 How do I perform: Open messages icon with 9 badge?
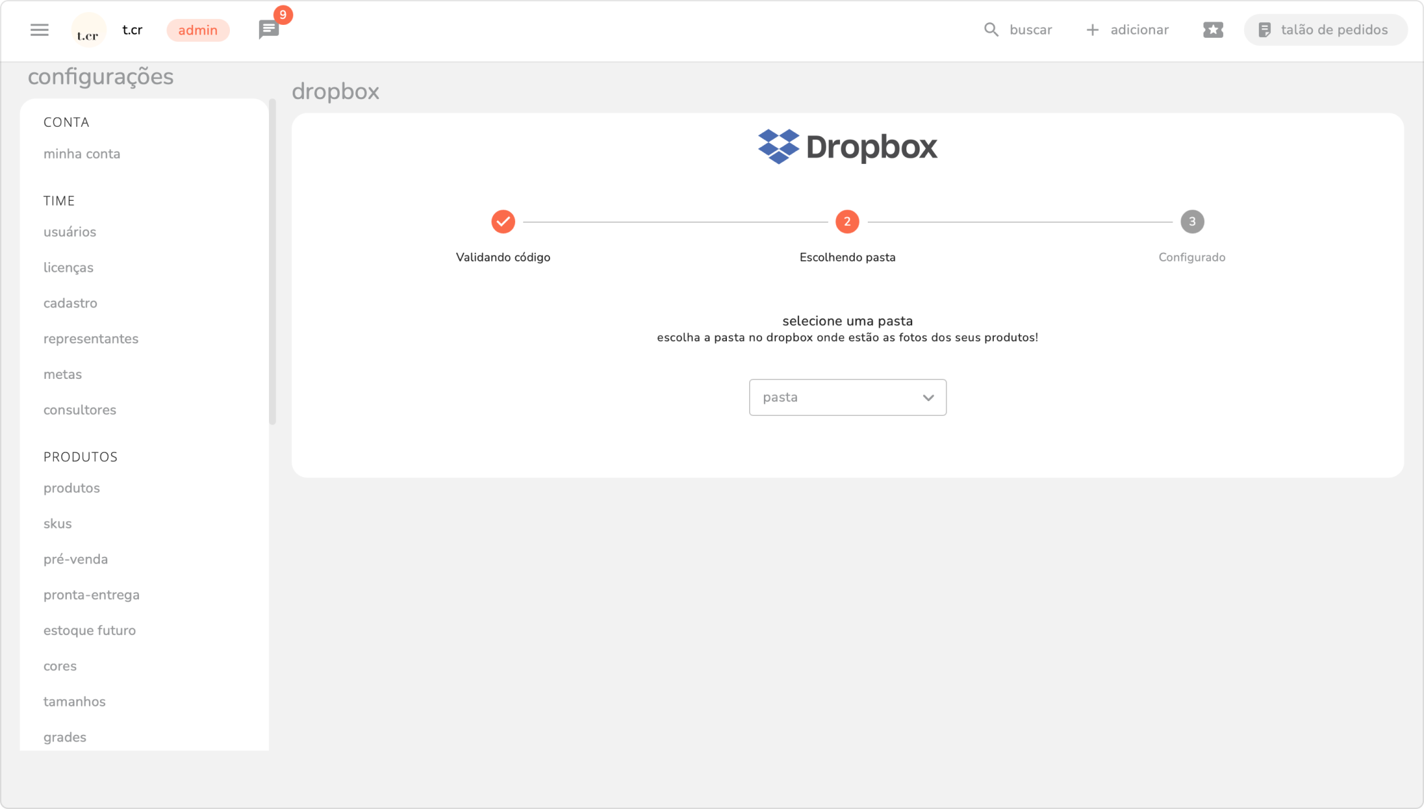(x=269, y=30)
